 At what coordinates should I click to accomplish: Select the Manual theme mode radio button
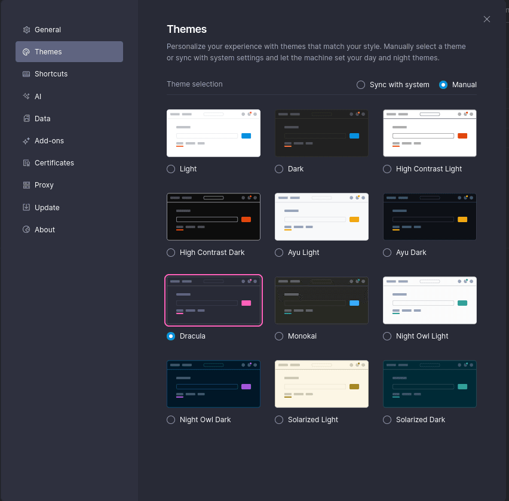coord(443,85)
